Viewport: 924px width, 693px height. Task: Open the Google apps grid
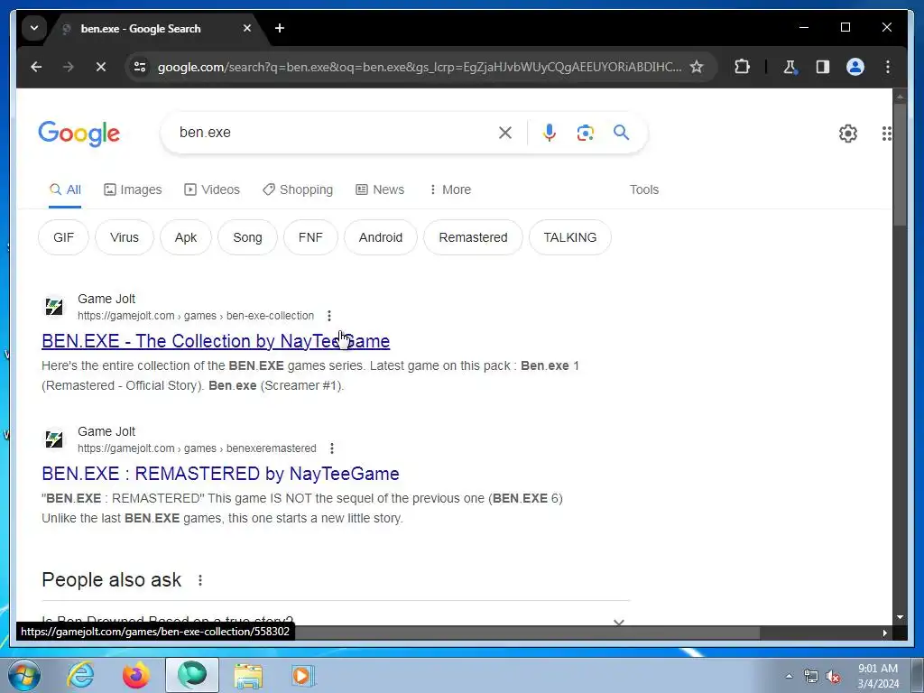886,134
